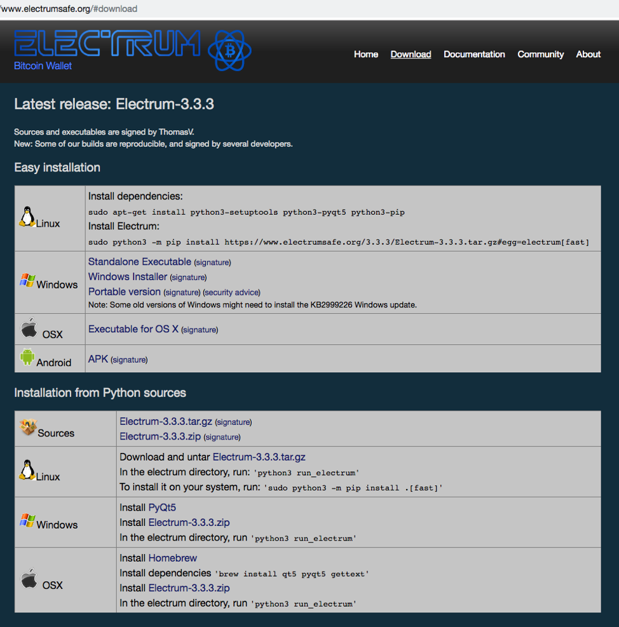Click the Bitcoin atom icon in the header
619x627 pixels.
point(229,51)
